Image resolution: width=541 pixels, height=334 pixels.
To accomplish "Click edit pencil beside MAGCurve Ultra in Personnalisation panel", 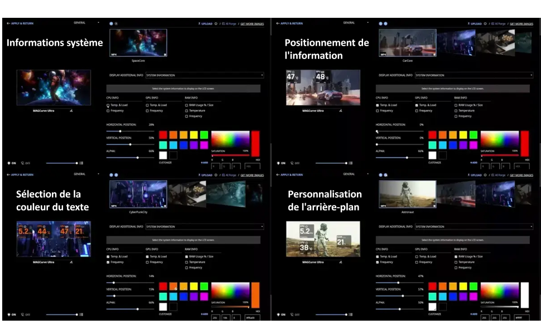I will tap(341, 262).
